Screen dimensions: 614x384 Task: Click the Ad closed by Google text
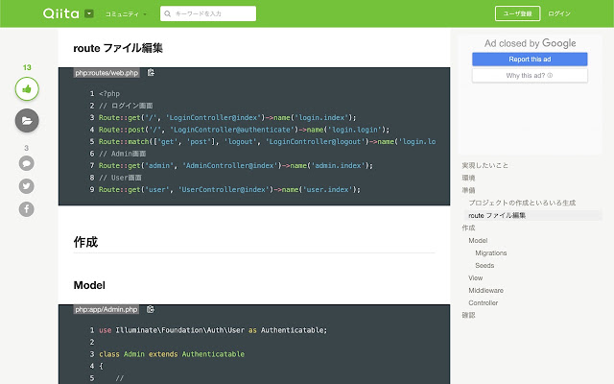coord(530,43)
